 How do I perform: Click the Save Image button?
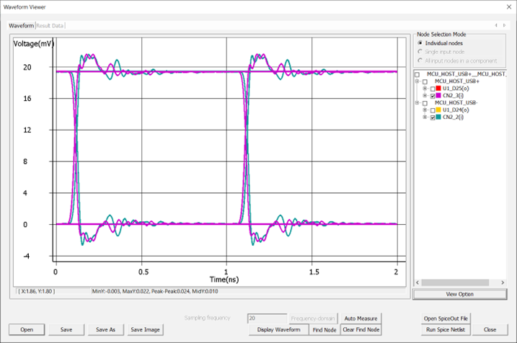coord(145,329)
